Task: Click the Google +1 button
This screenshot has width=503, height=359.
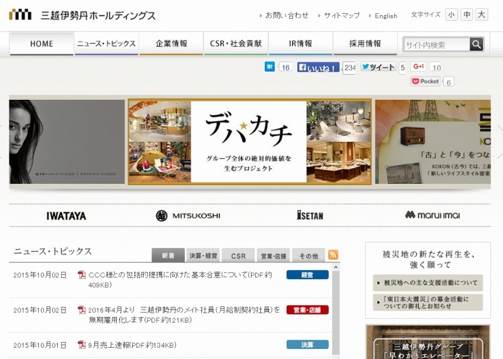Action: [x=418, y=67]
